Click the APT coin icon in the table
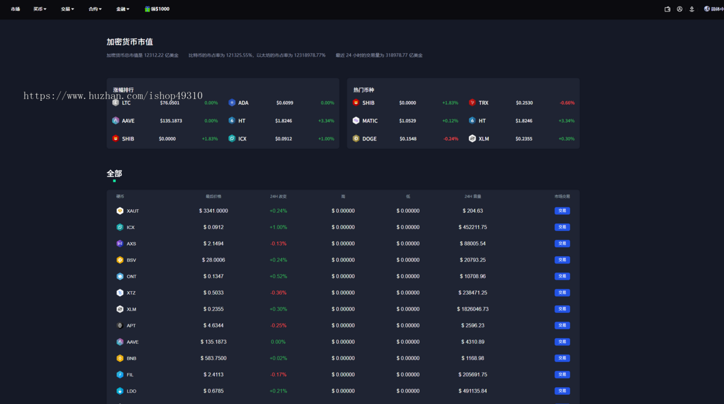This screenshot has height=404, width=724. (120, 326)
